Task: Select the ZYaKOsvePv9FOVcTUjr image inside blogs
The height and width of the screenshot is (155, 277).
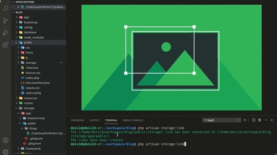Action: (39, 133)
